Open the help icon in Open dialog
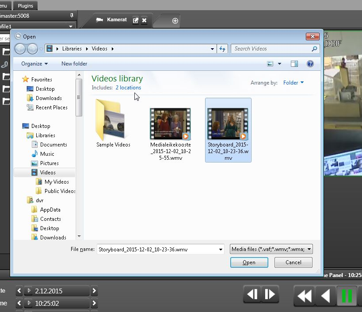The height and width of the screenshot is (312, 362). [310, 64]
